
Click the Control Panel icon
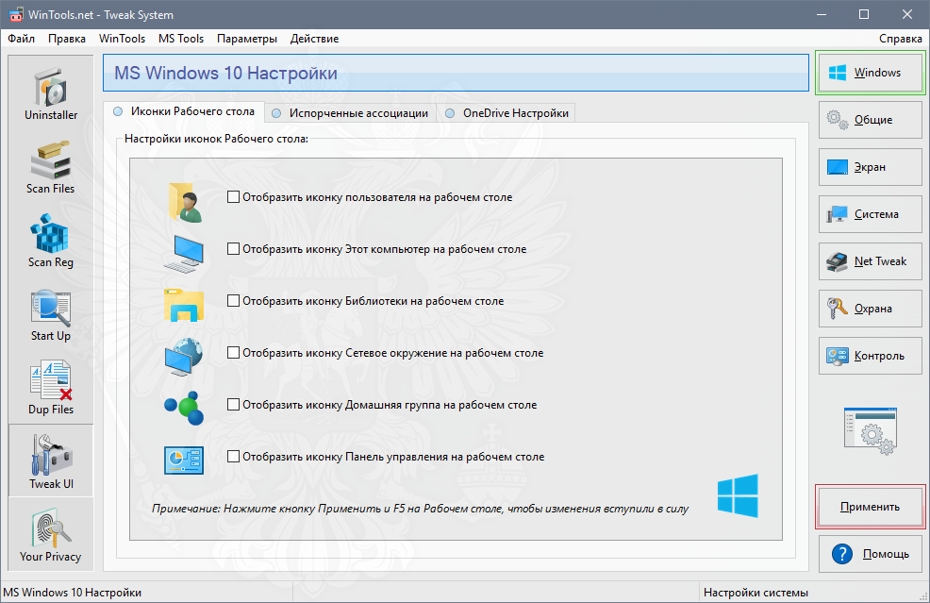[184, 460]
